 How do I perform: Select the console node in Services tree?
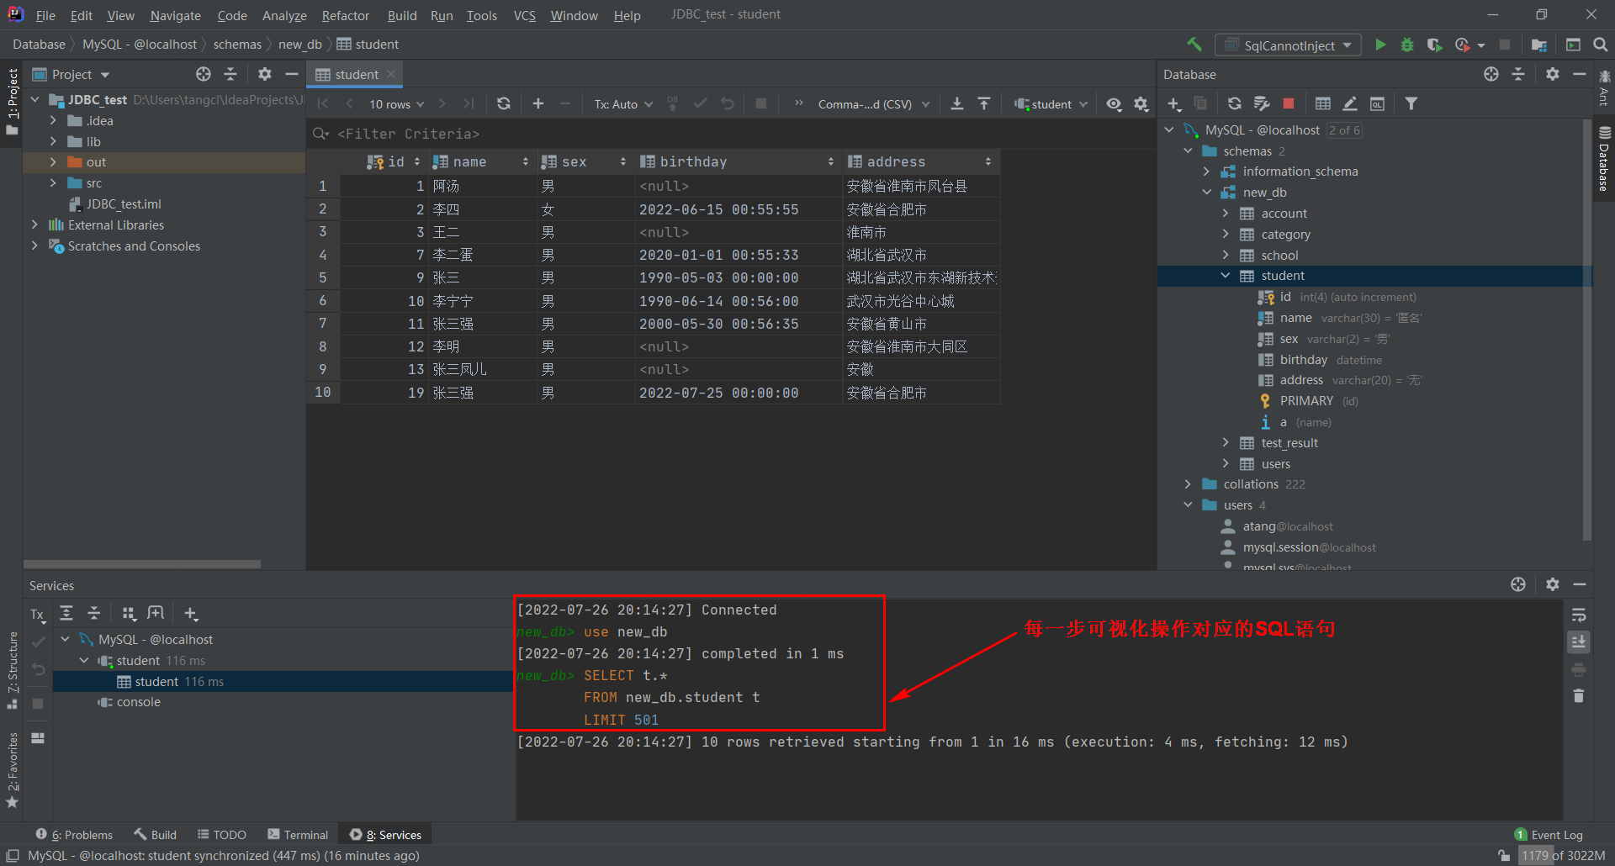[x=138, y=702]
